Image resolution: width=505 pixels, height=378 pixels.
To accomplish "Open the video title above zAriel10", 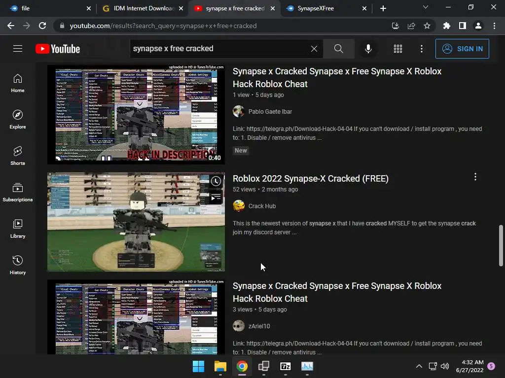I will tap(337, 292).
